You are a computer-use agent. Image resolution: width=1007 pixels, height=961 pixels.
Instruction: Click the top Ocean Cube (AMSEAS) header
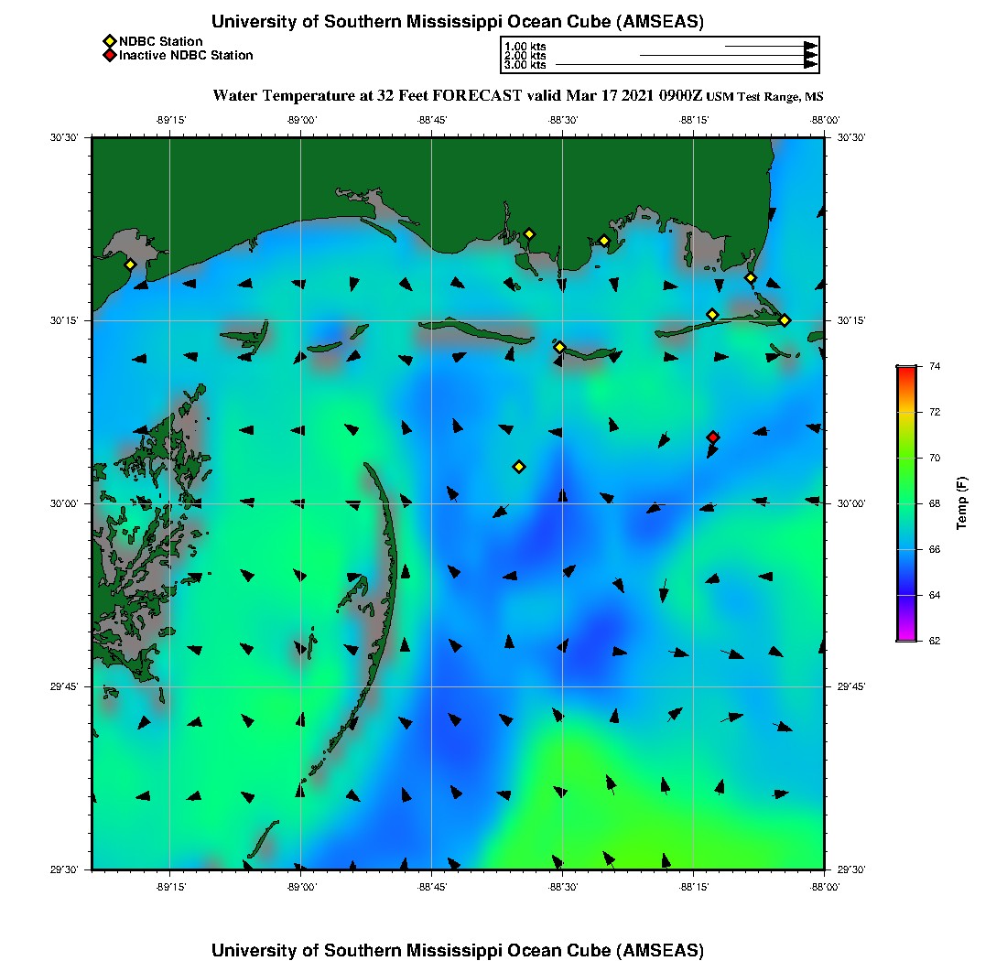(458, 21)
